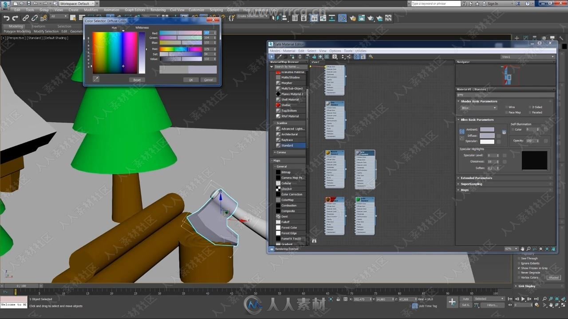Pick the color sampler eyedropper in Color Selector

(x=96, y=79)
